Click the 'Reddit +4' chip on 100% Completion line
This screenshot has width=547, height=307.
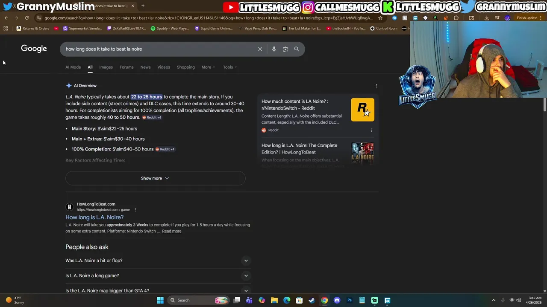tap(165, 149)
